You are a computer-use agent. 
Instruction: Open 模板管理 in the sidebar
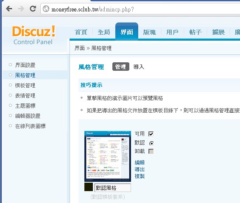[25, 85]
